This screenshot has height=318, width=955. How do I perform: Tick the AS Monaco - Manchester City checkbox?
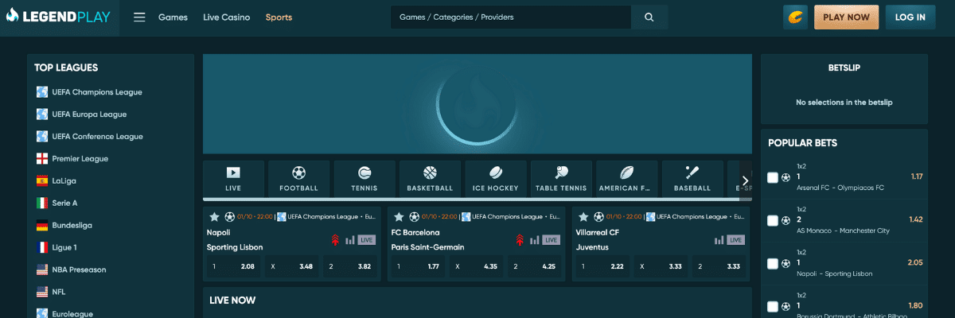pyautogui.click(x=772, y=220)
